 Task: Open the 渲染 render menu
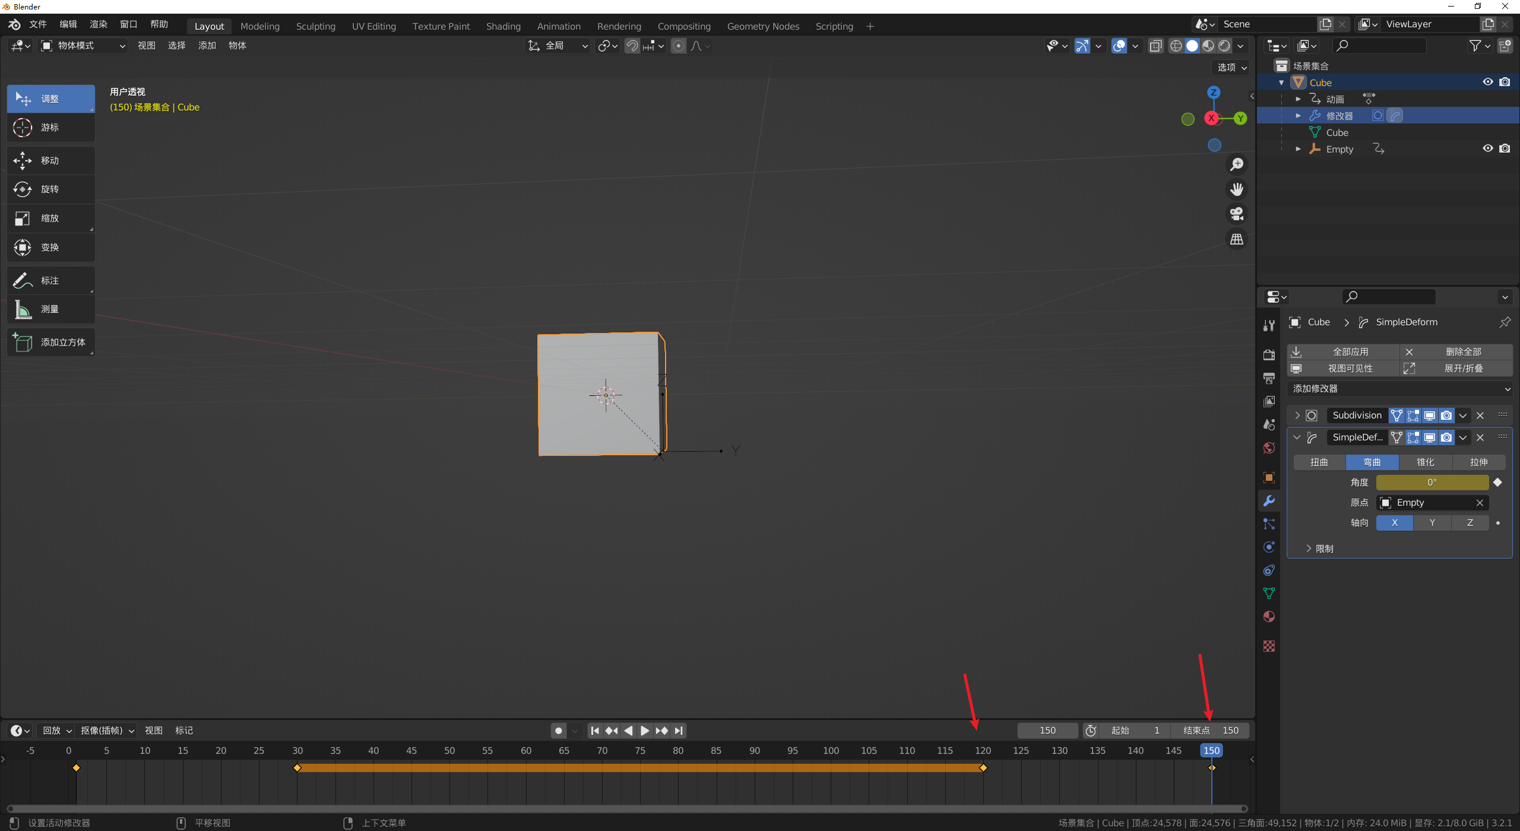(99, 24)
